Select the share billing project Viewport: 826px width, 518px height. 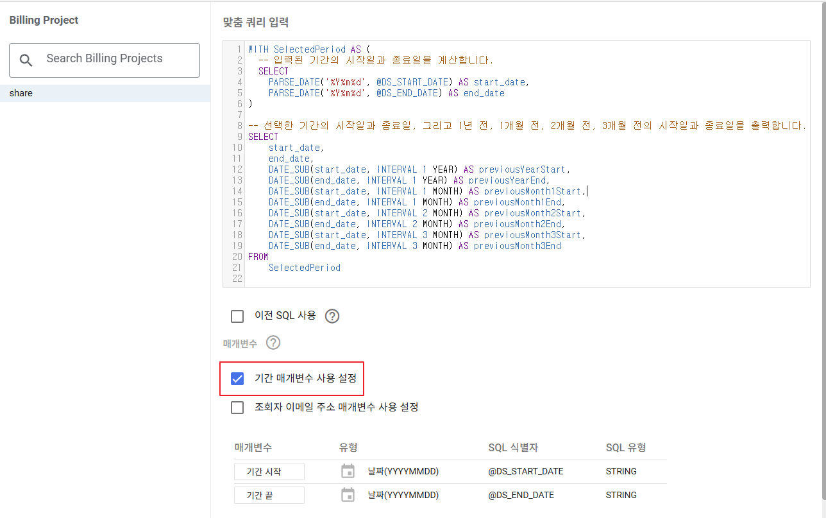pos(105,93)
